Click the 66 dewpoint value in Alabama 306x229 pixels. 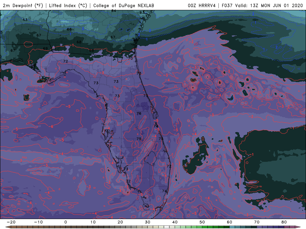click(x=69, y=29)
